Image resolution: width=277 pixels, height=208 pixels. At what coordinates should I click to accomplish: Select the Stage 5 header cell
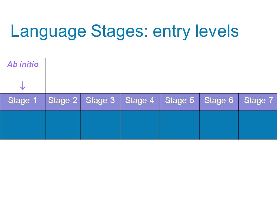click(x=180, y=102)
